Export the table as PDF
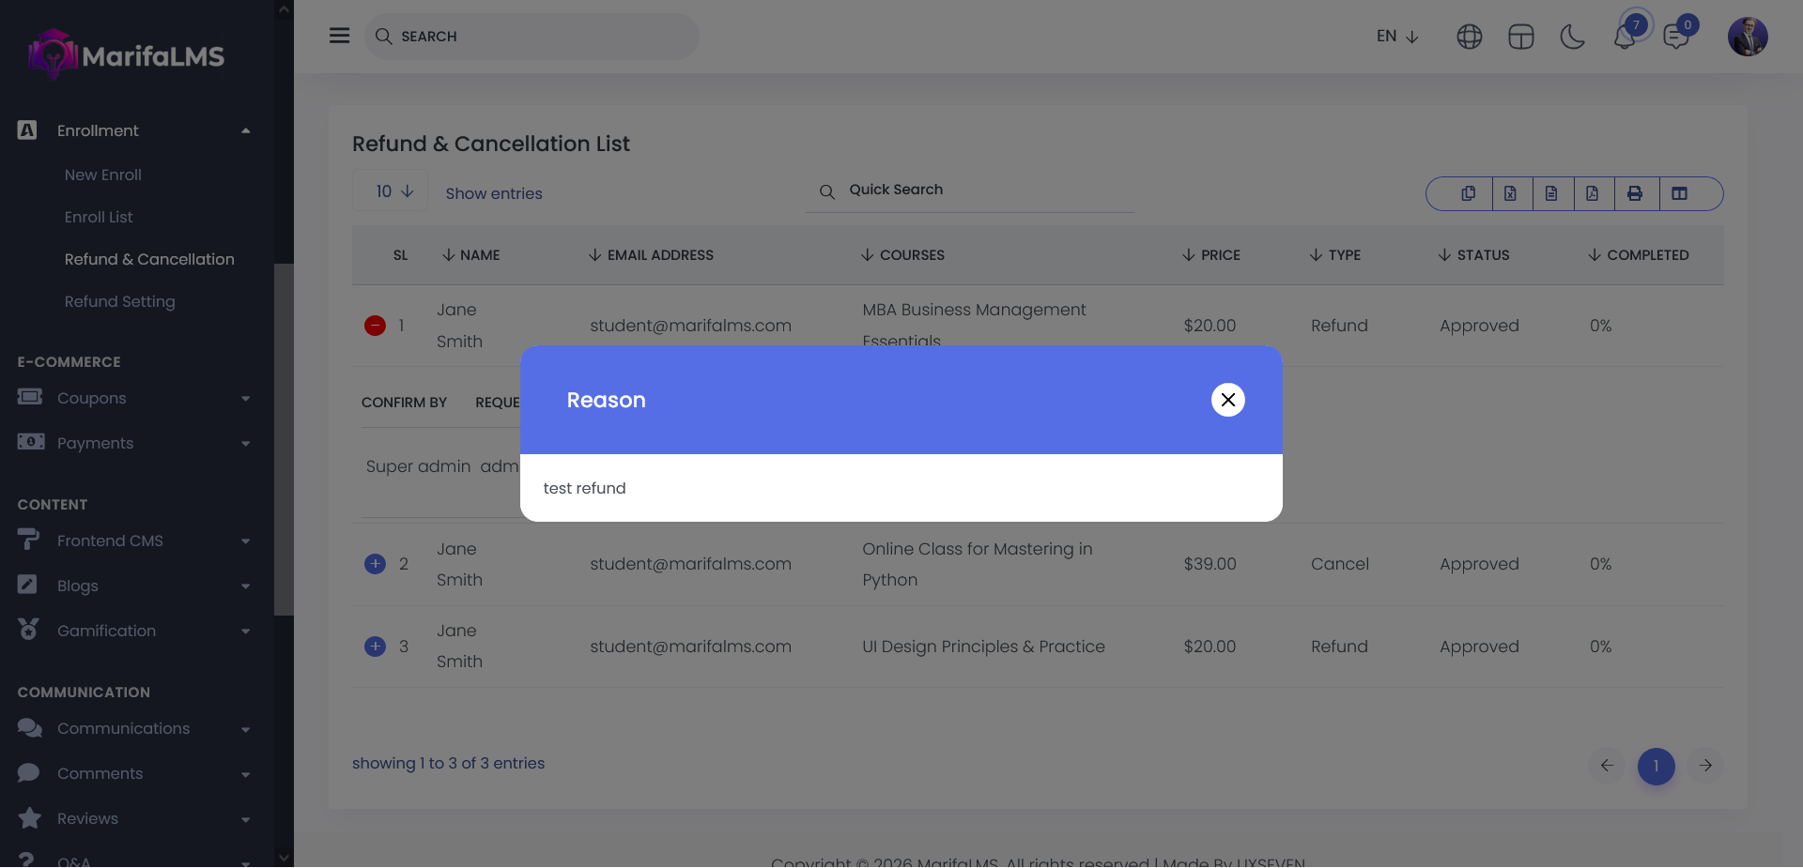The width and height of the screenshot is (1803, 868). [x=1593, y=193]
